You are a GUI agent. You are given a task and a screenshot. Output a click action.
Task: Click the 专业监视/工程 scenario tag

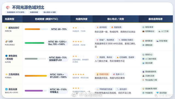tap(150, 80)
